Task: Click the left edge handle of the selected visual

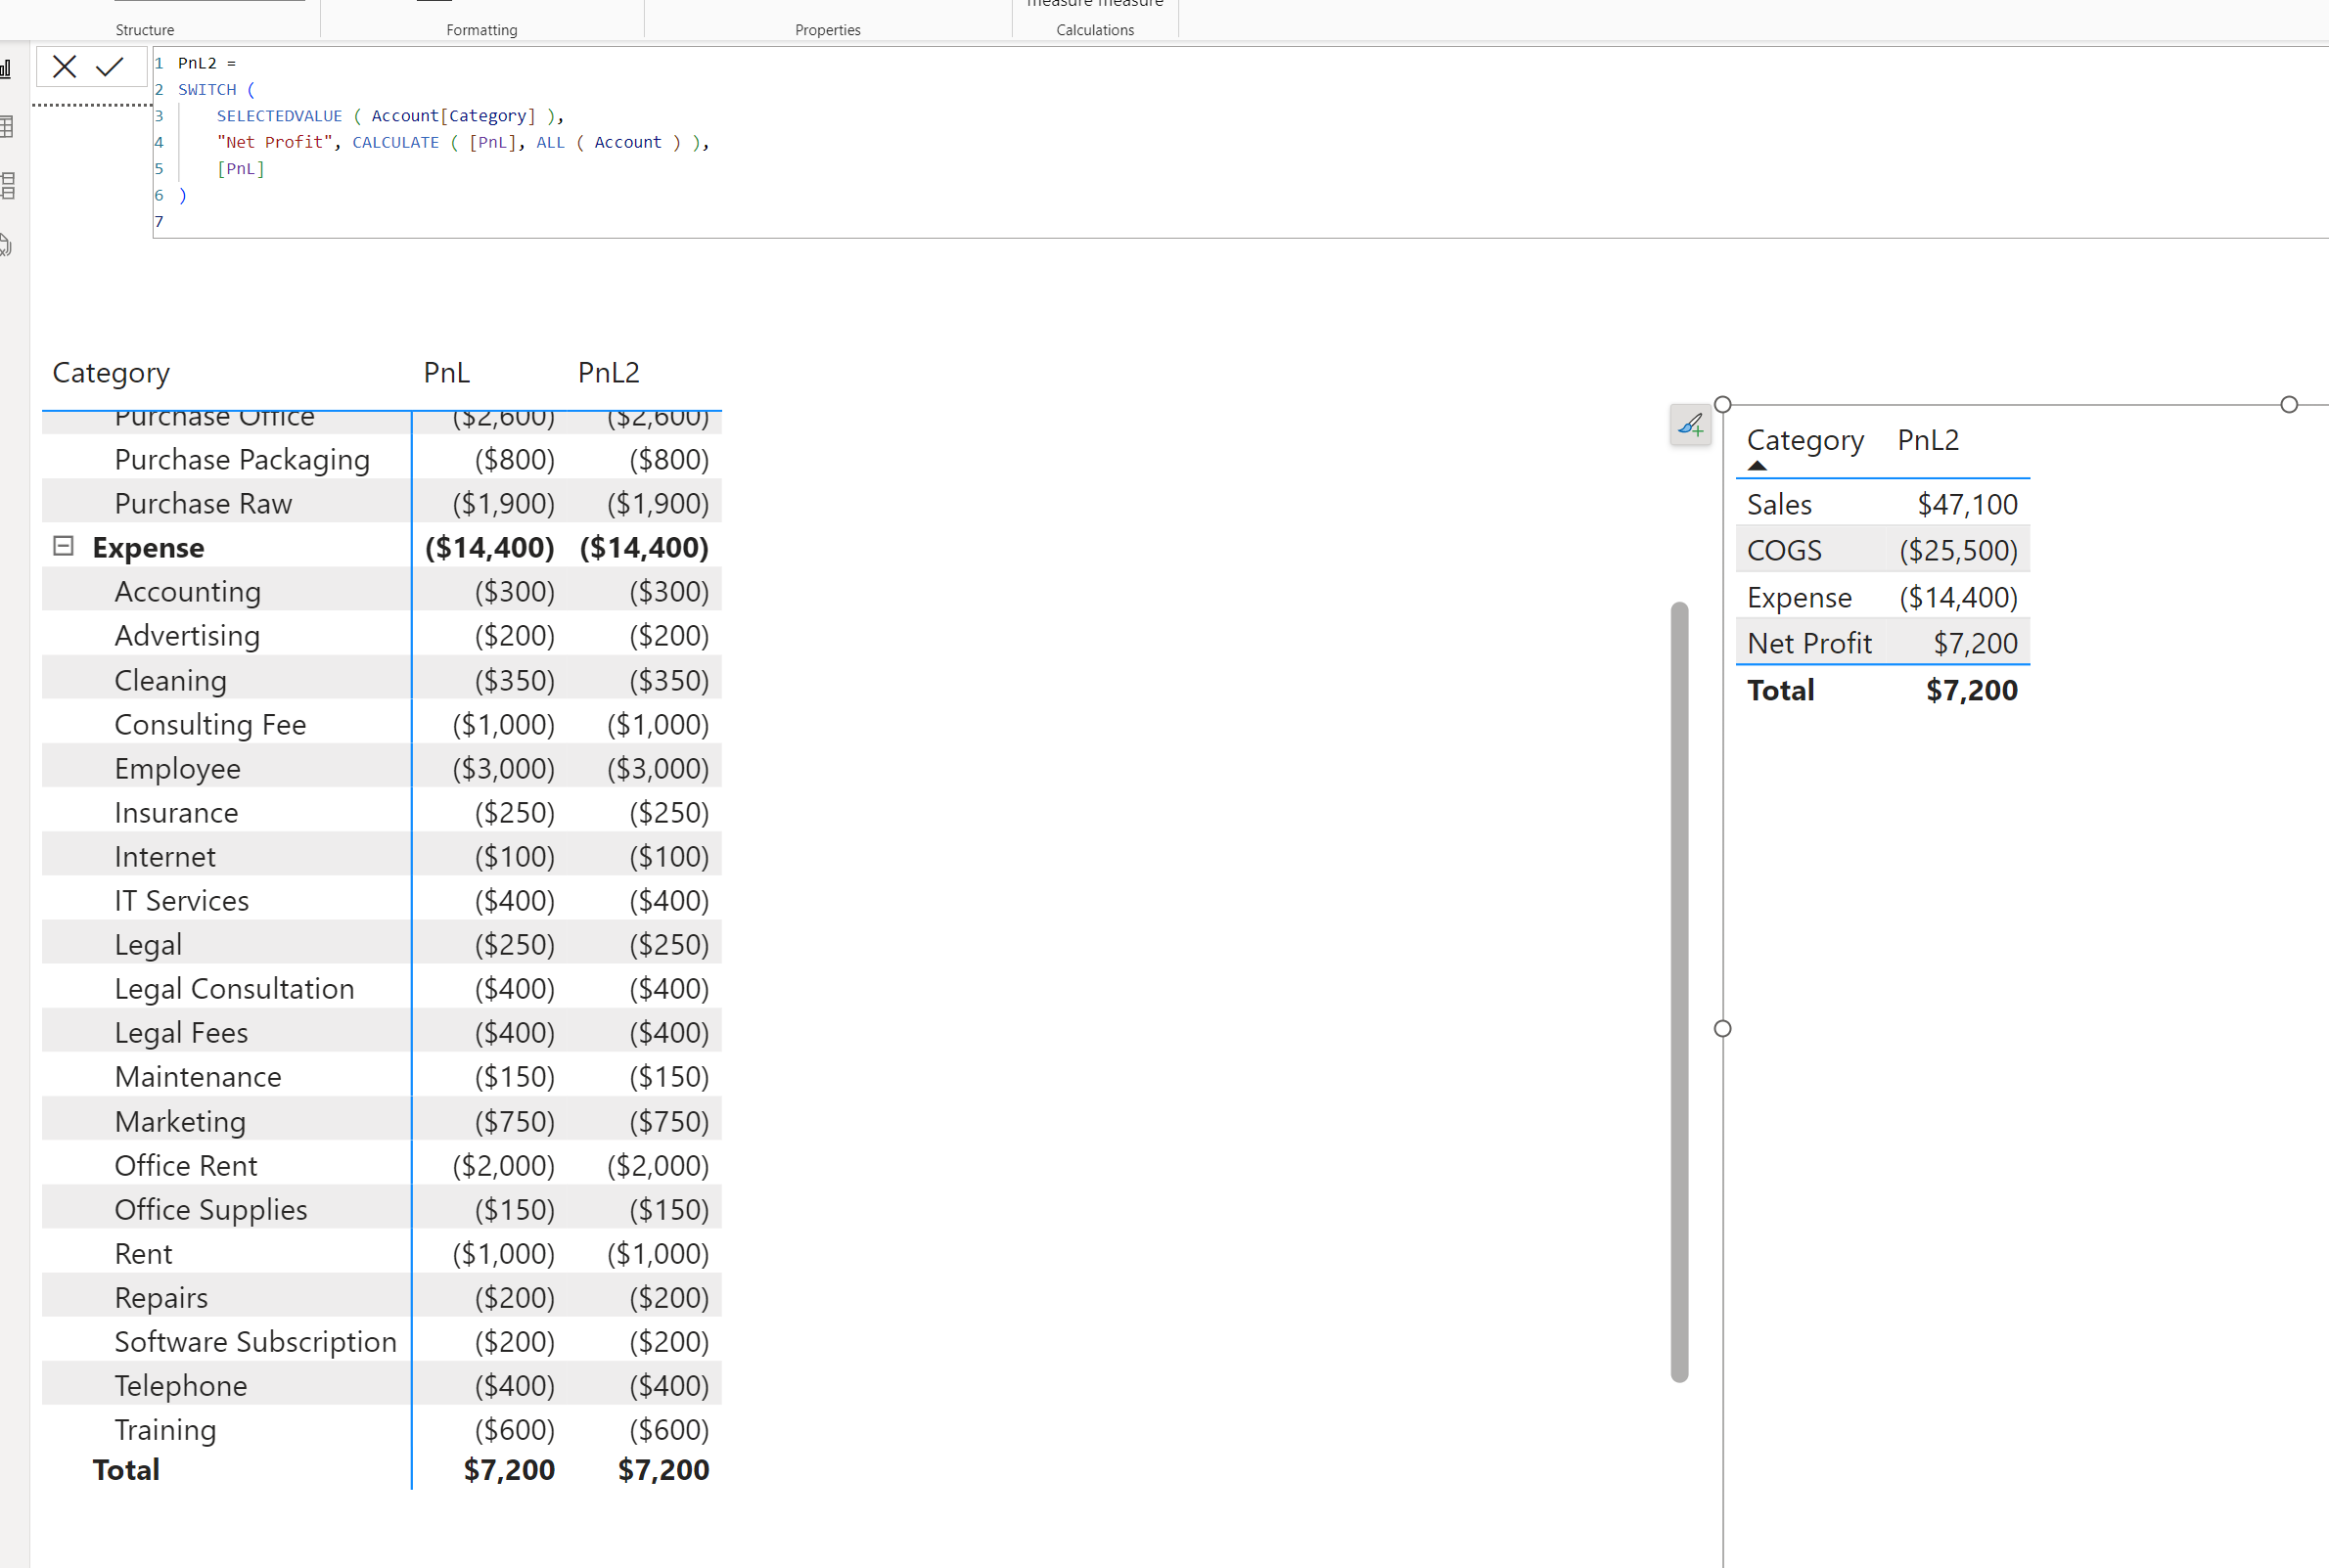Action: click(1721, 1028)
